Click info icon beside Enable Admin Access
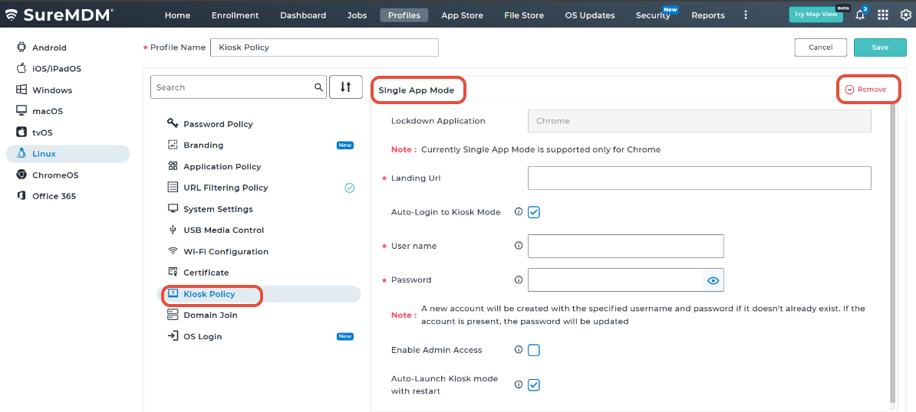 [x=519, y=350]
